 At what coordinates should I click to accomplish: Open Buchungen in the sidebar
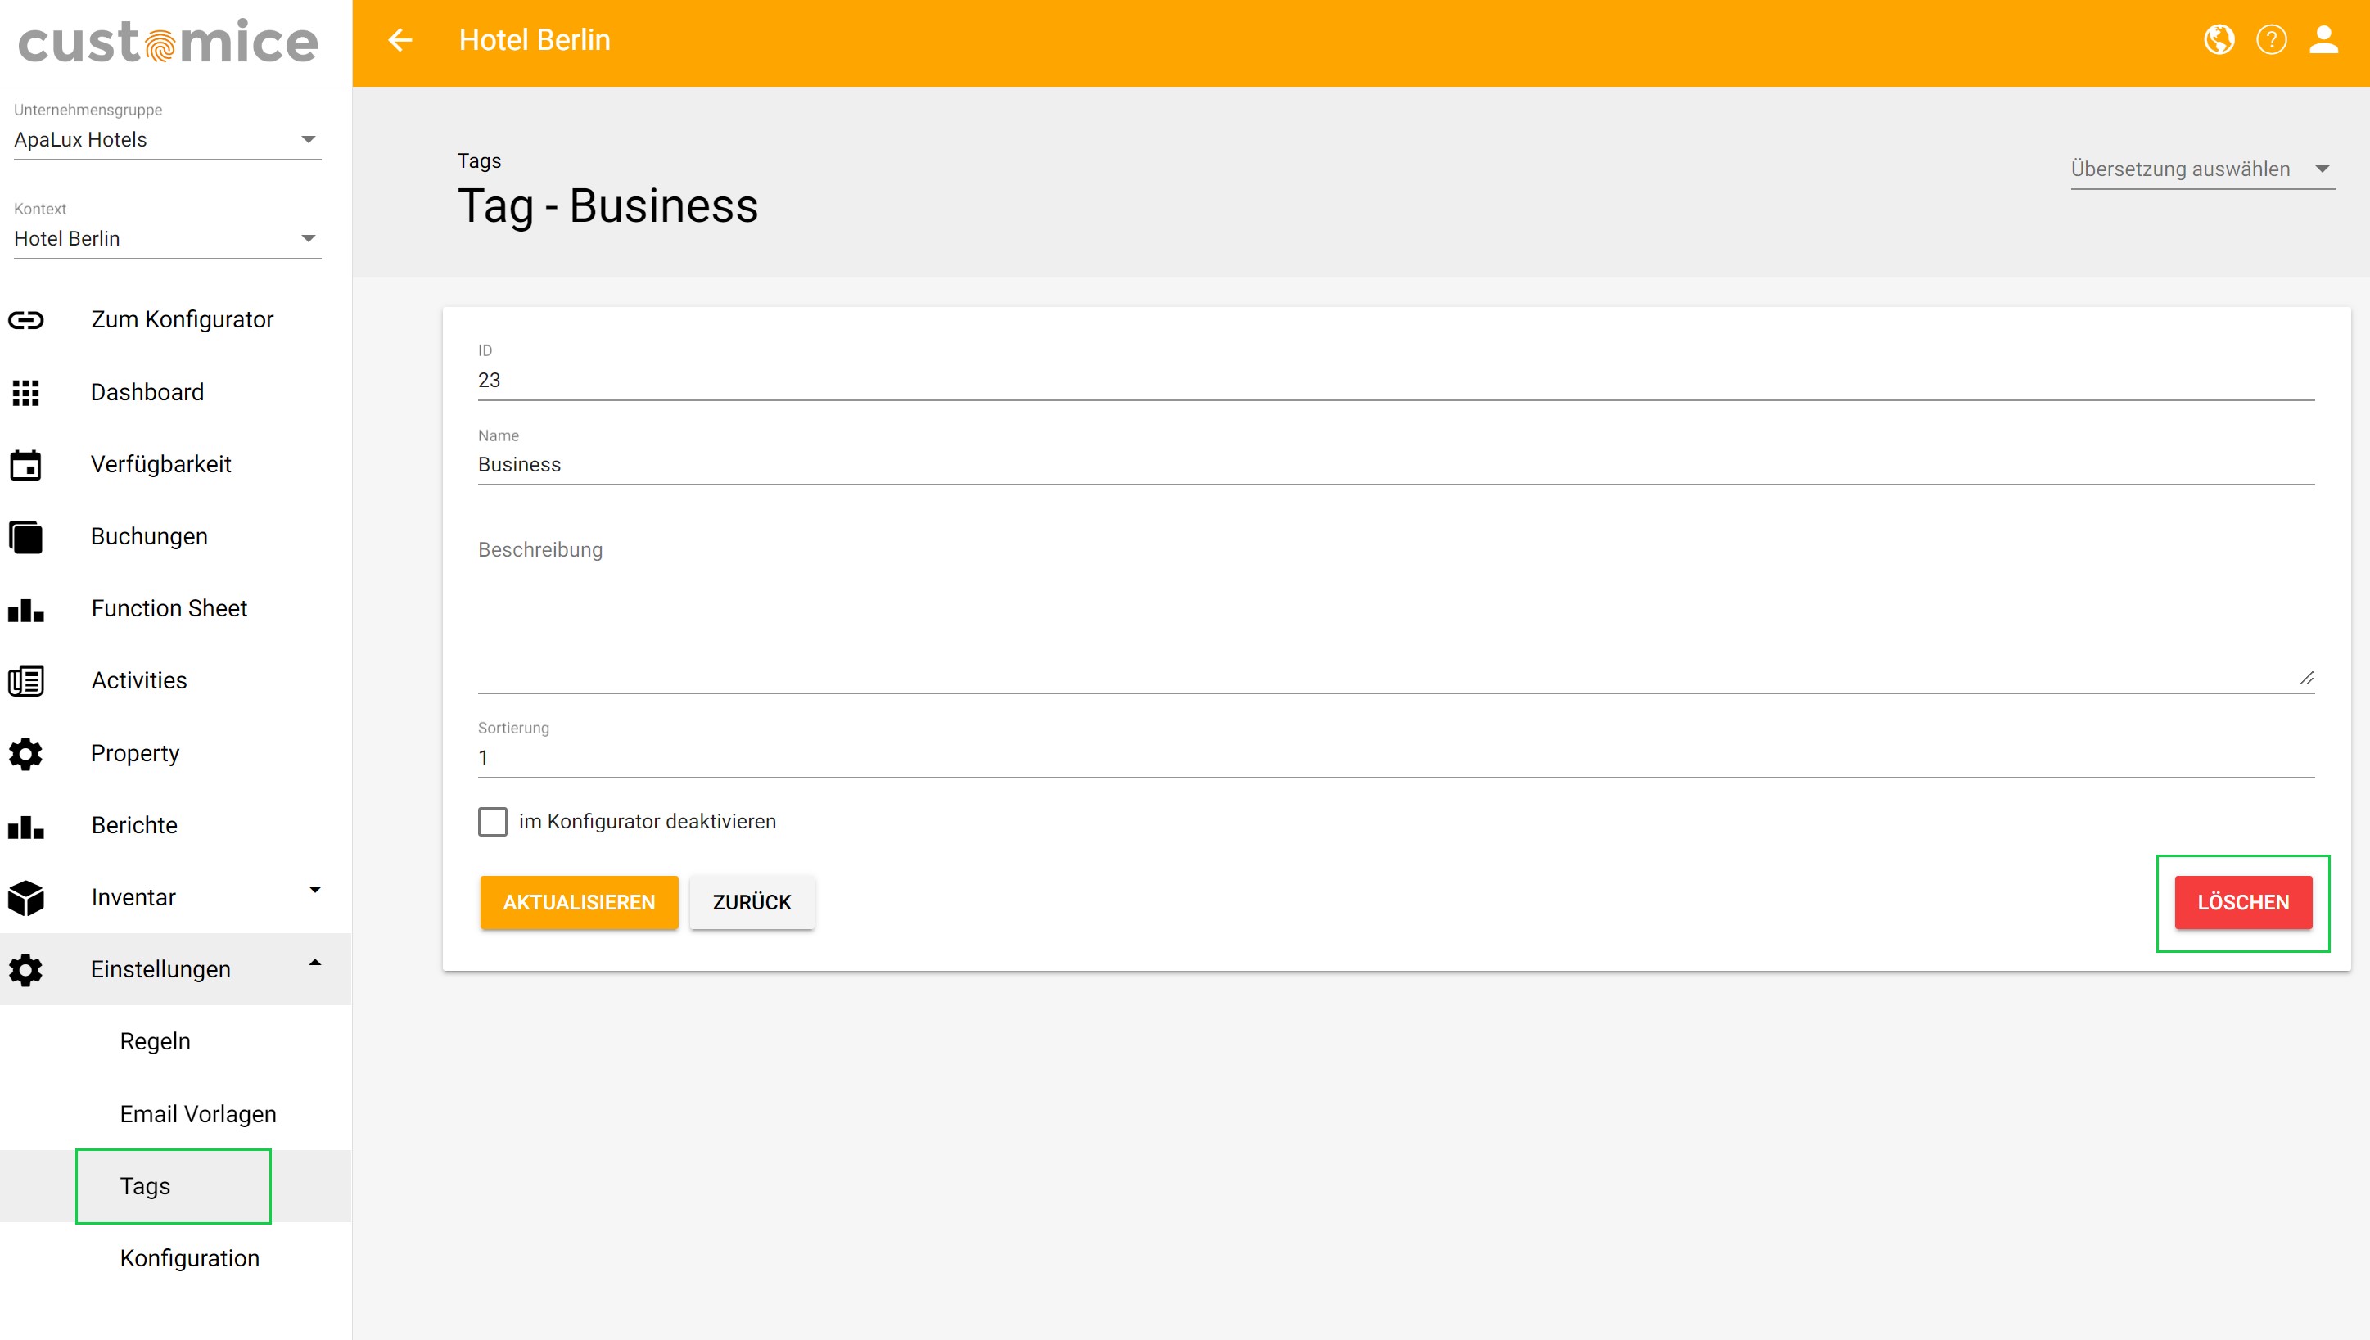point(149,536)
